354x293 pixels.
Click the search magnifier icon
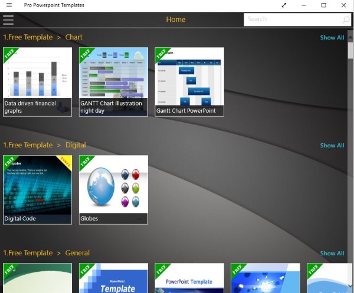pyautogui.click(x=346, y=19)
